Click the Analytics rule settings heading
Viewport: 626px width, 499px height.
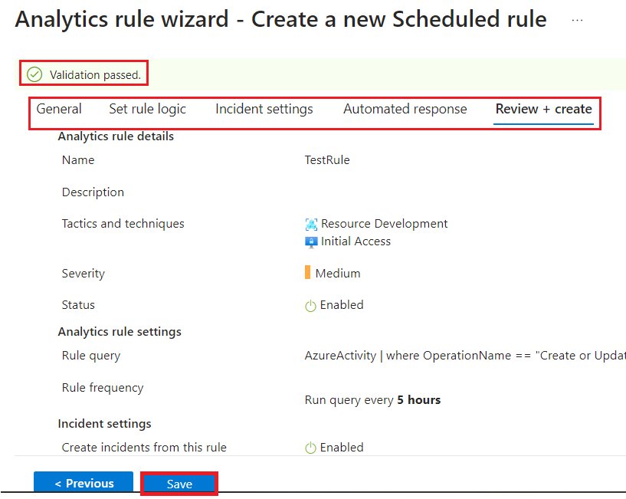120,332
